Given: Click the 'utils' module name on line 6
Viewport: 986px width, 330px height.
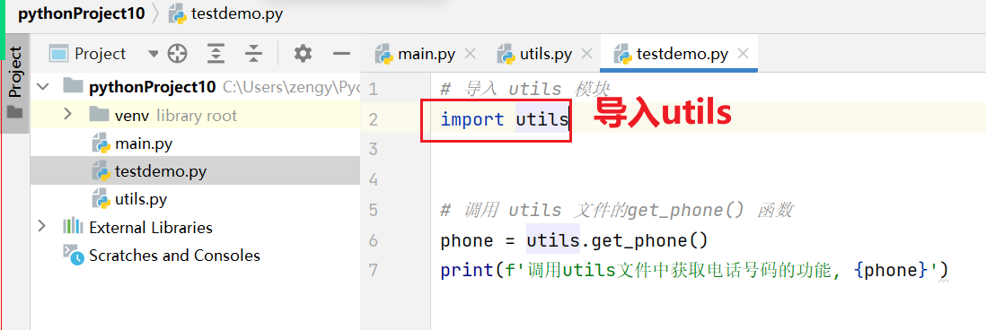Looking at the screenshot, I should point(553,240).
